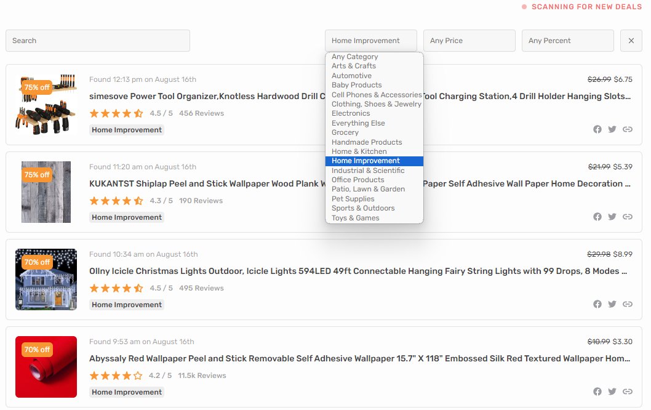Click Home Improvement tag on simesove deal

[127, 130]
